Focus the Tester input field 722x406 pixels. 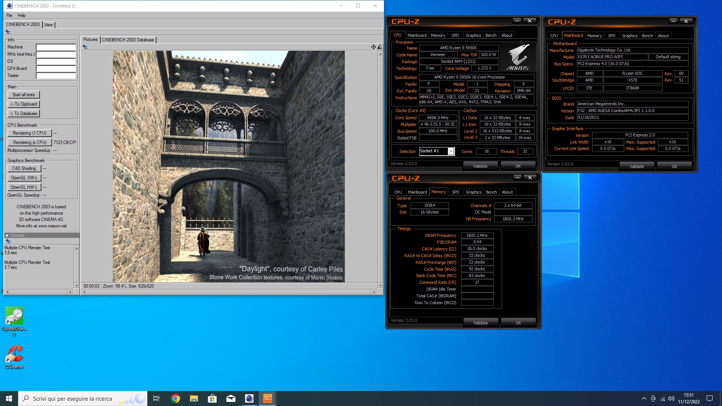(x=56, y=76)
